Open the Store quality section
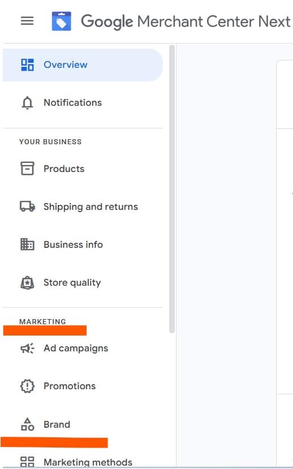This screenshot has width=293, height=469. point(83,282)
